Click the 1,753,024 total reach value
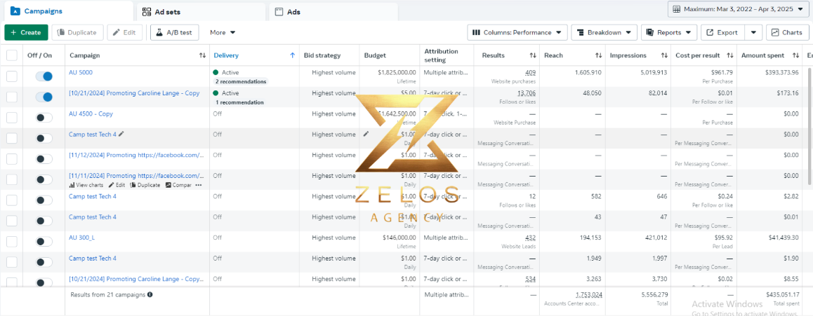 coord(589,295)
